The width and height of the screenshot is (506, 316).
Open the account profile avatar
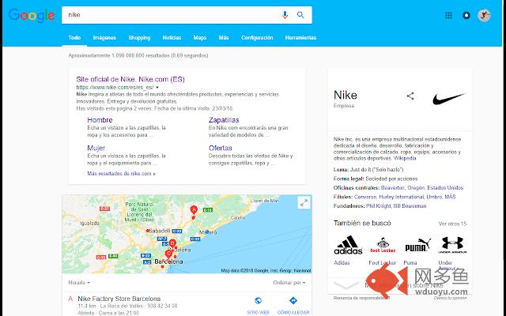[484, 15]
